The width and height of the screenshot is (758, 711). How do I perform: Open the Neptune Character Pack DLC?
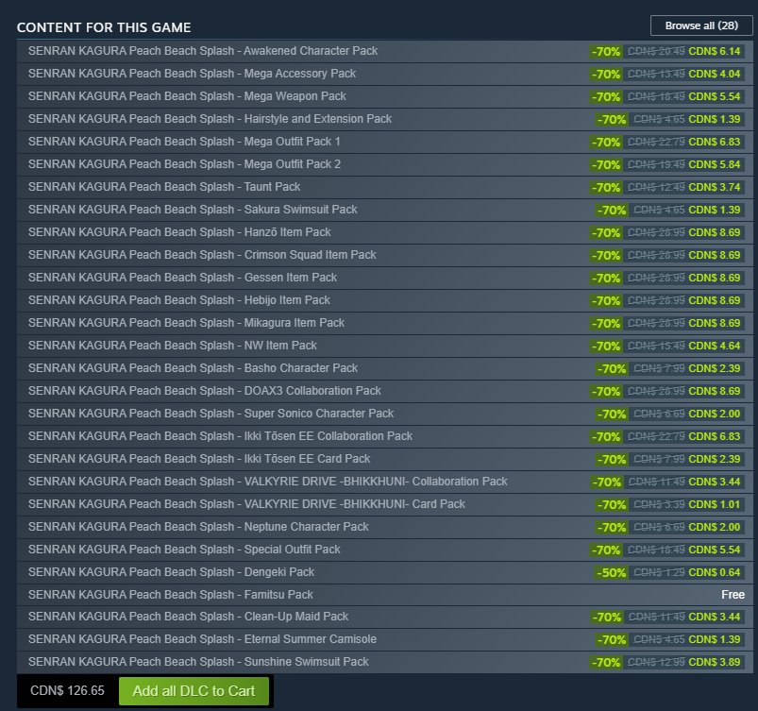pos(385,527)
